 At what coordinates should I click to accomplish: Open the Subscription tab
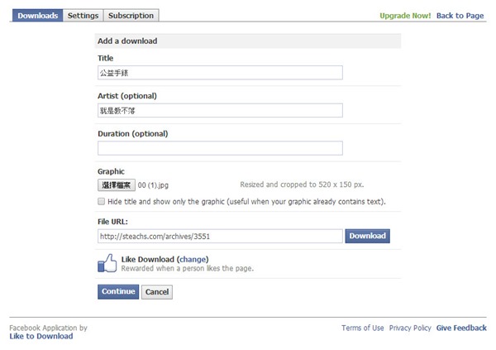[x=131, y=15]
